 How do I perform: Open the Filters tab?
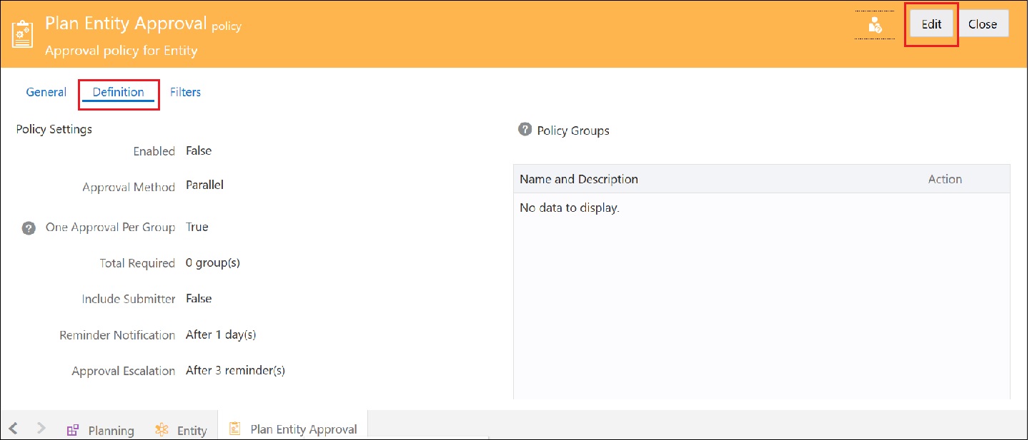click(x=185, y=91)
